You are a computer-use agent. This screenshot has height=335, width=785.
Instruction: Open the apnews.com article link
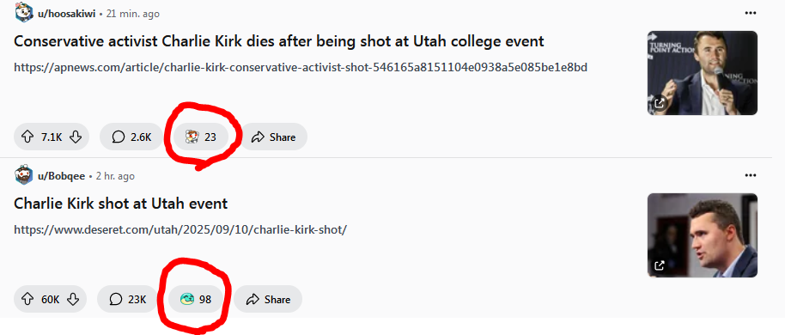[x=301, y=67]
